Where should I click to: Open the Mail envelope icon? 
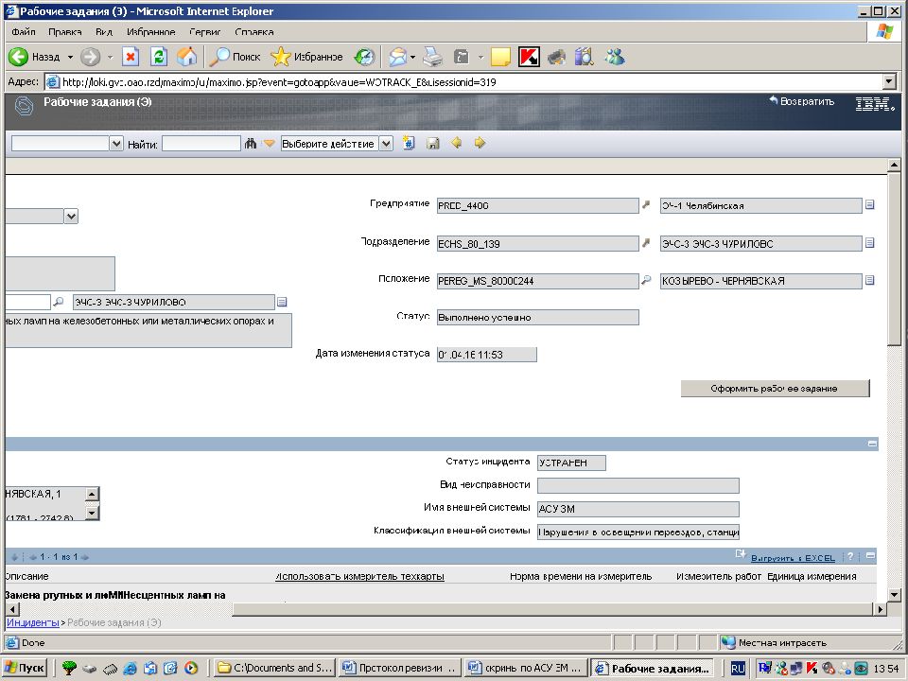click(398, 57)
